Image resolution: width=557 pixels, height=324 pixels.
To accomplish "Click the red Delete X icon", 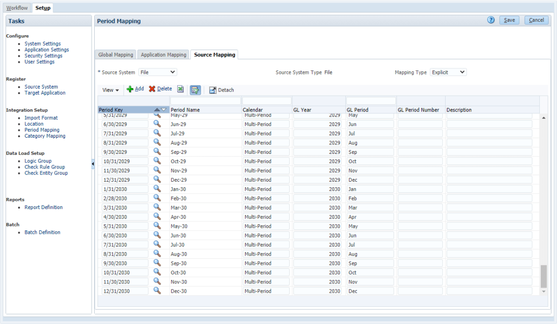I will pos(152,89).
